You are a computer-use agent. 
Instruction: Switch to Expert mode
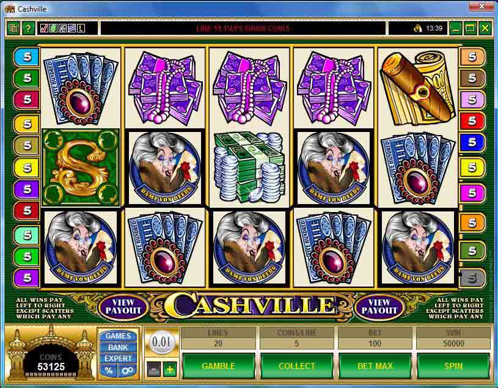(118, 359)
